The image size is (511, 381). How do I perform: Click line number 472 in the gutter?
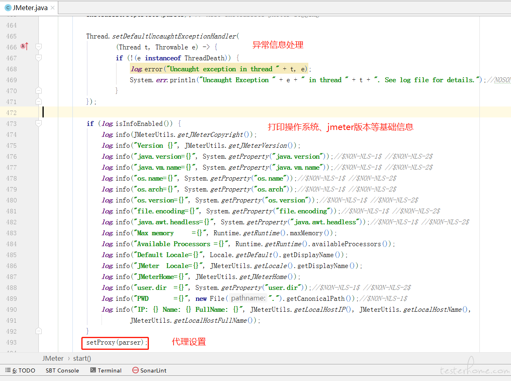click(x=11, y=113)
